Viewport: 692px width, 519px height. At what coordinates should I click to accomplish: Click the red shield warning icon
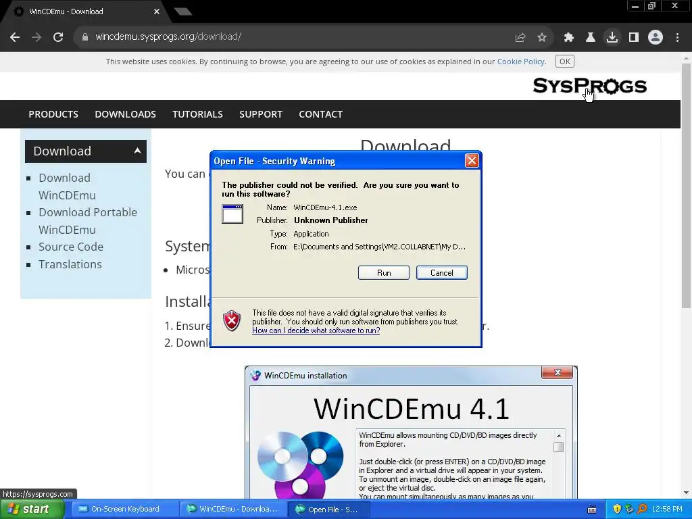pos(232,320)
